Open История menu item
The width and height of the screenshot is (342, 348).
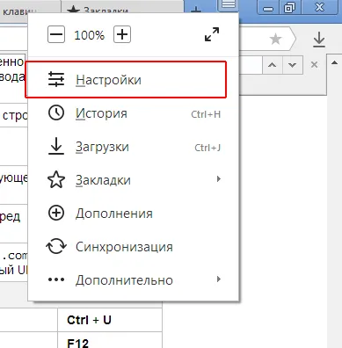click(134, 113)
